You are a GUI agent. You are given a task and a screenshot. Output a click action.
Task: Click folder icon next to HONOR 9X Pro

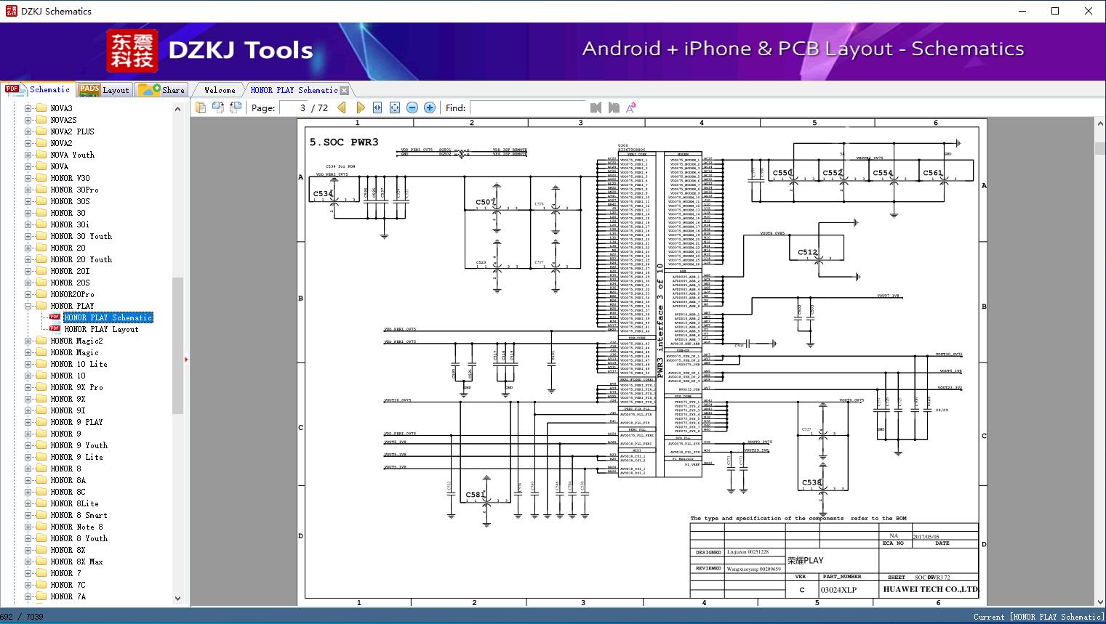[x=41, y=387]
